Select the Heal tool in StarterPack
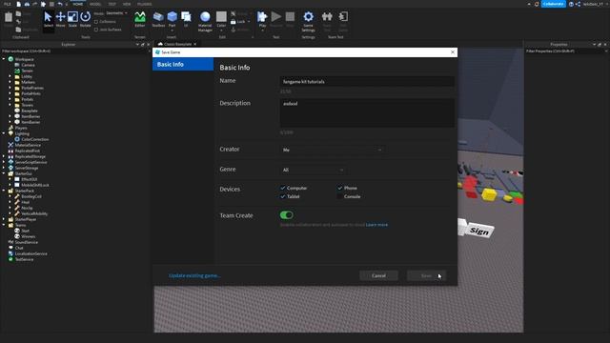The width and height of the screenshot is (610, 343). coord(22,202)
